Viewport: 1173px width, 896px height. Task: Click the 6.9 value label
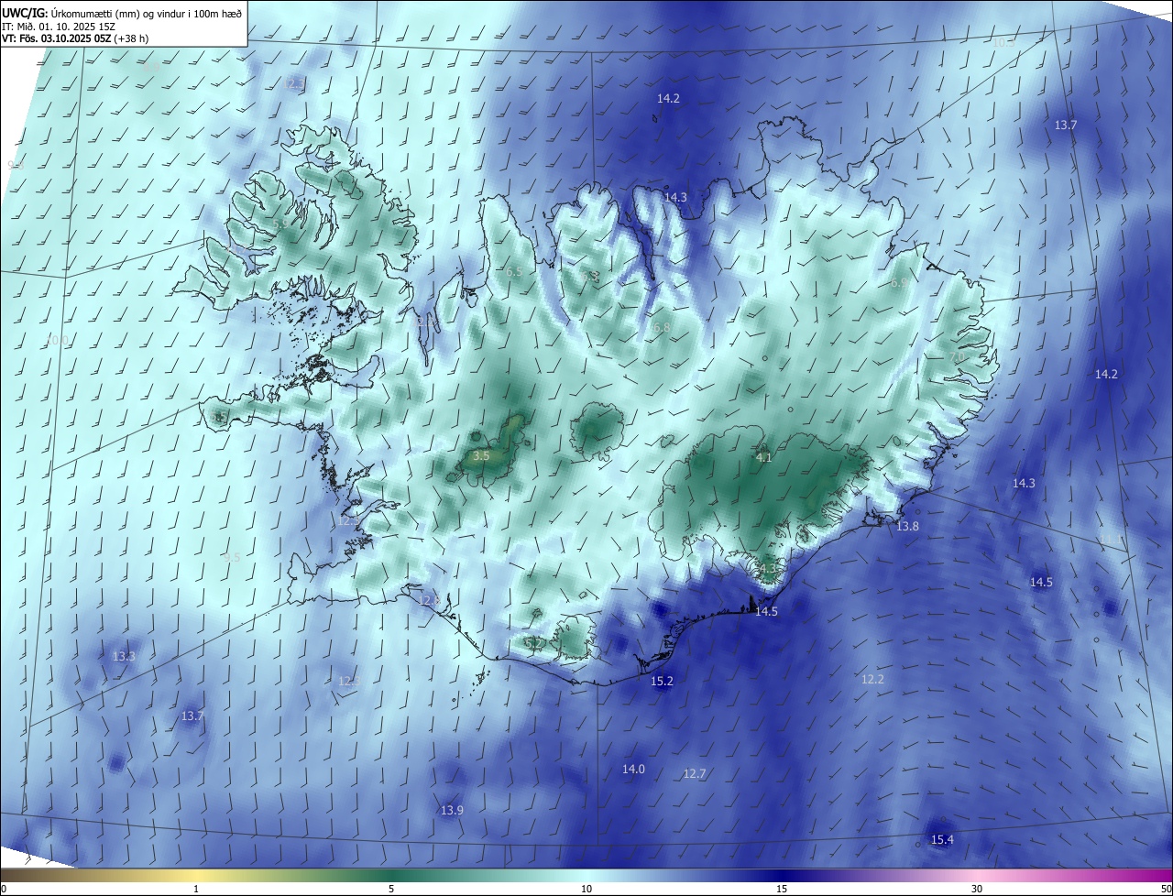pos(900,283)
